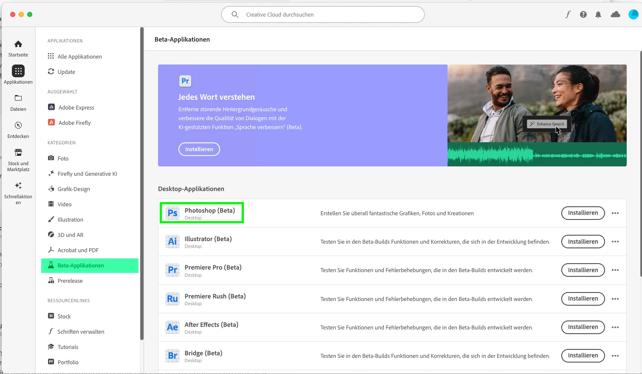Click the Desktop-Applikationen heading
Image resolution: width=642 pixels, height=374 pixels.
click(191, 189)
